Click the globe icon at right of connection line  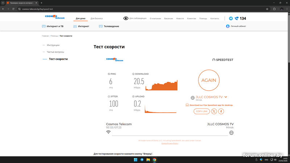point(231,133)
